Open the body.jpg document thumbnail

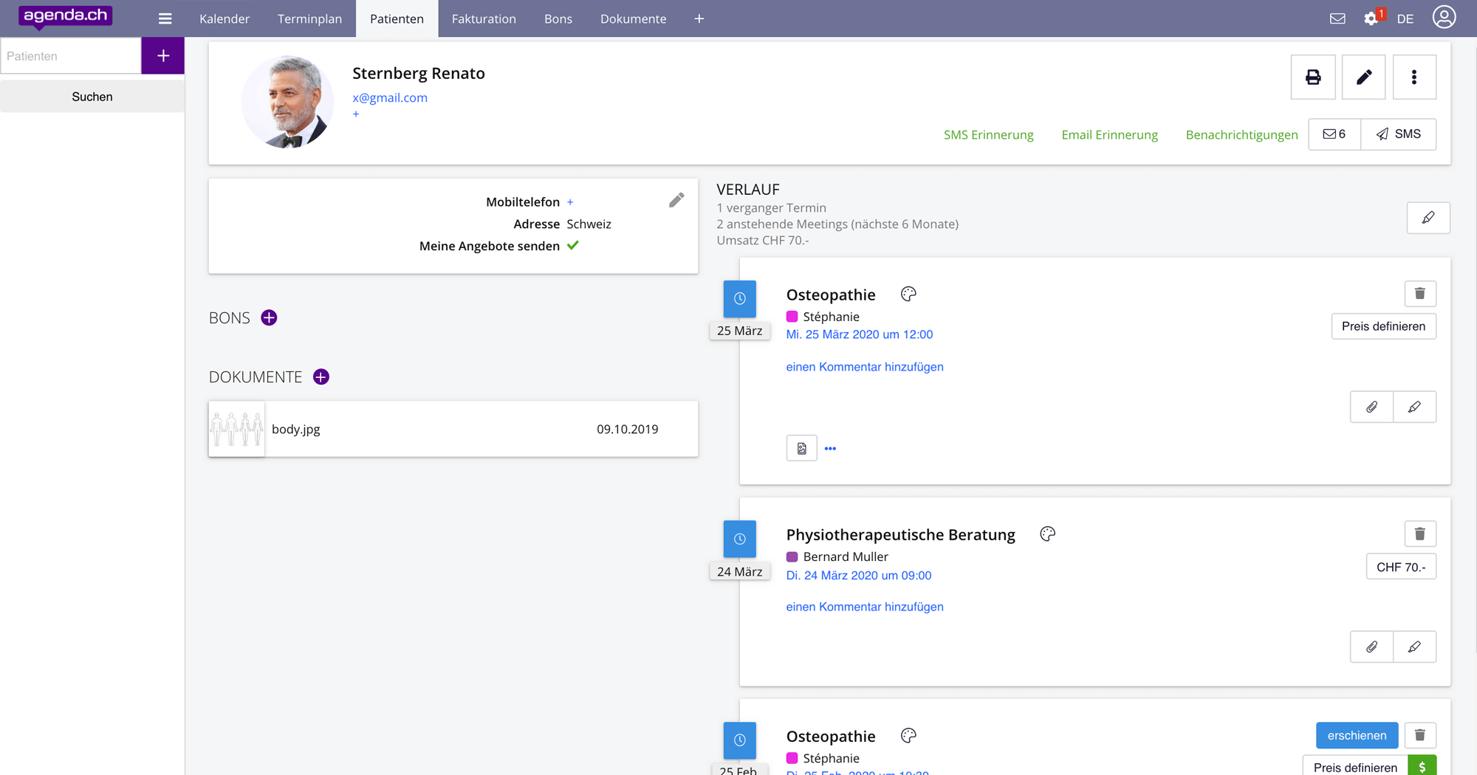click(x=236, y=429)
